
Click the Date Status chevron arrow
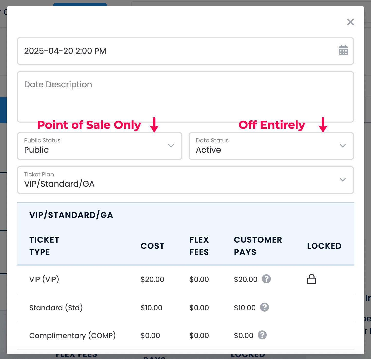pyautogui.click(x=343, y=146)
